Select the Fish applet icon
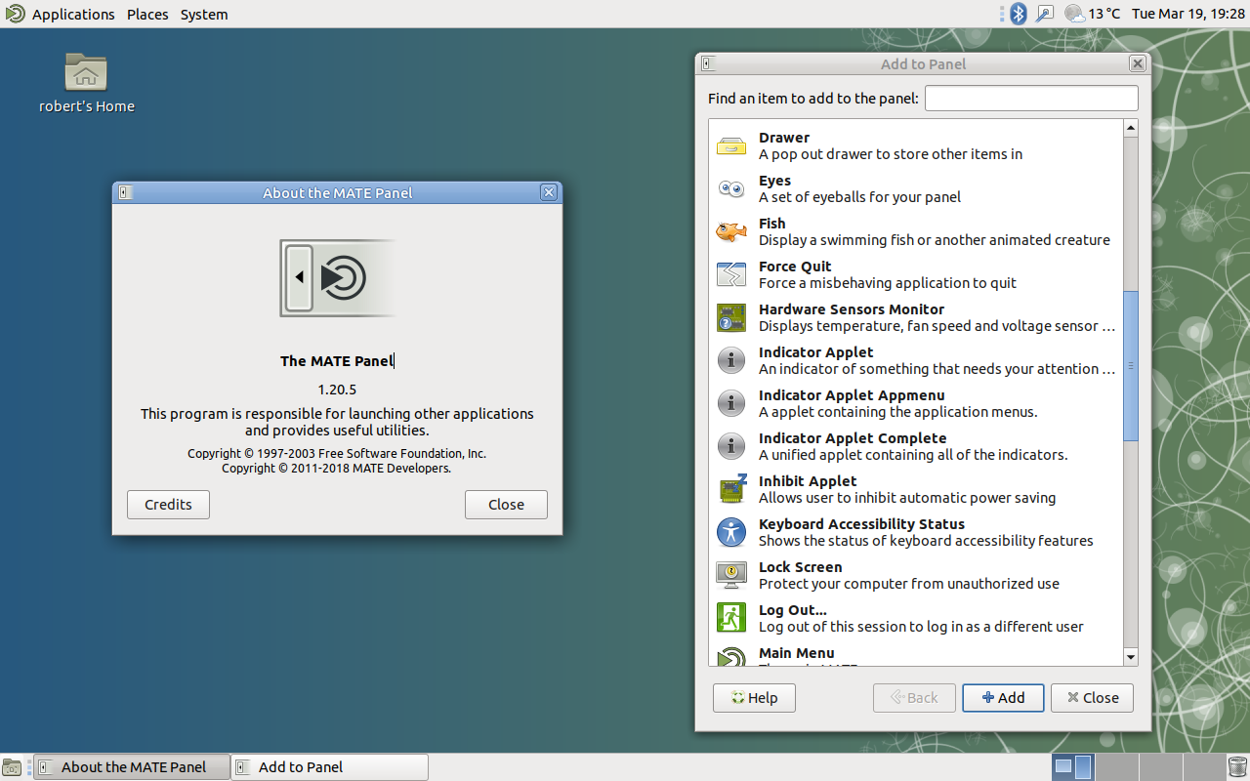 coord(731,231)
